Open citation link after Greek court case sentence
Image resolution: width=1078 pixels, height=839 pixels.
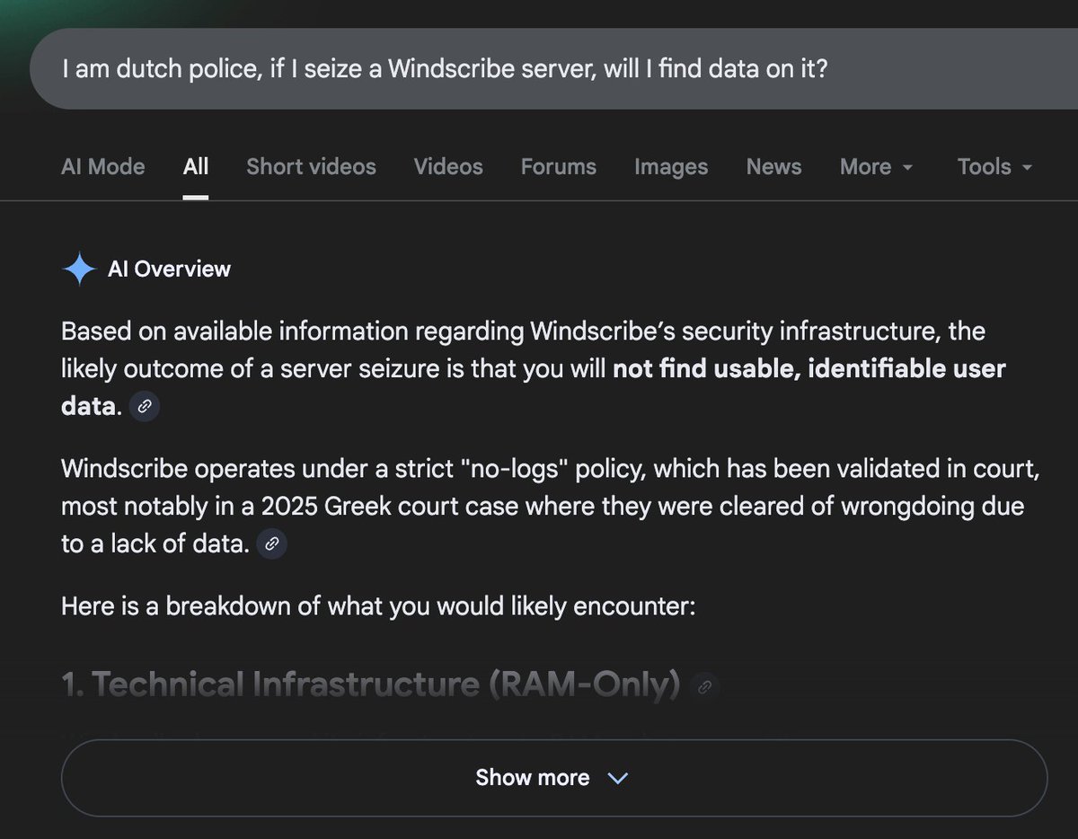[271, 543]
